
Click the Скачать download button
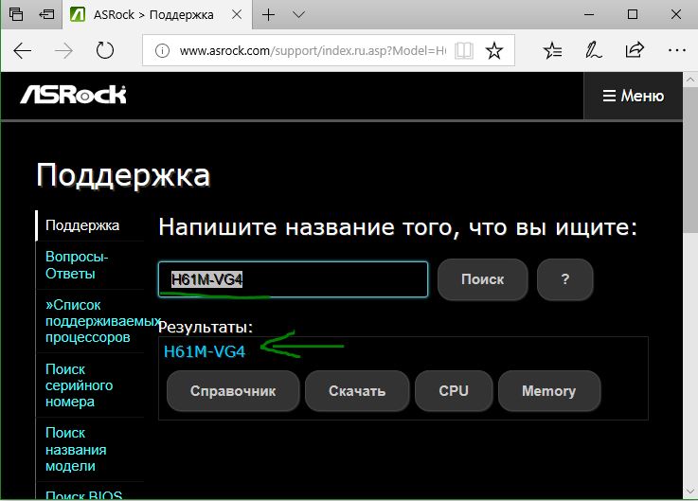click(x=357, y=391)
